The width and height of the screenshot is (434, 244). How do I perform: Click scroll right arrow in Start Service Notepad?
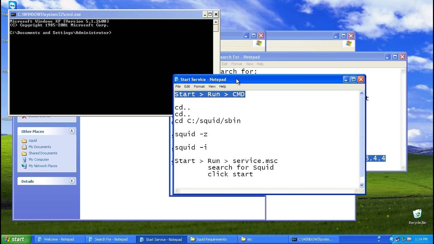356,191
